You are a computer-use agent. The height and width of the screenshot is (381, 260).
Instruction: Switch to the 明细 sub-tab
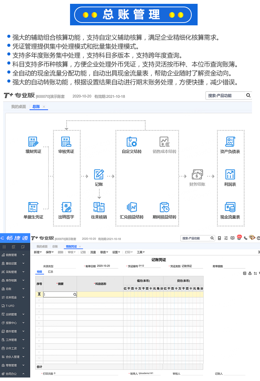(39, 272)
